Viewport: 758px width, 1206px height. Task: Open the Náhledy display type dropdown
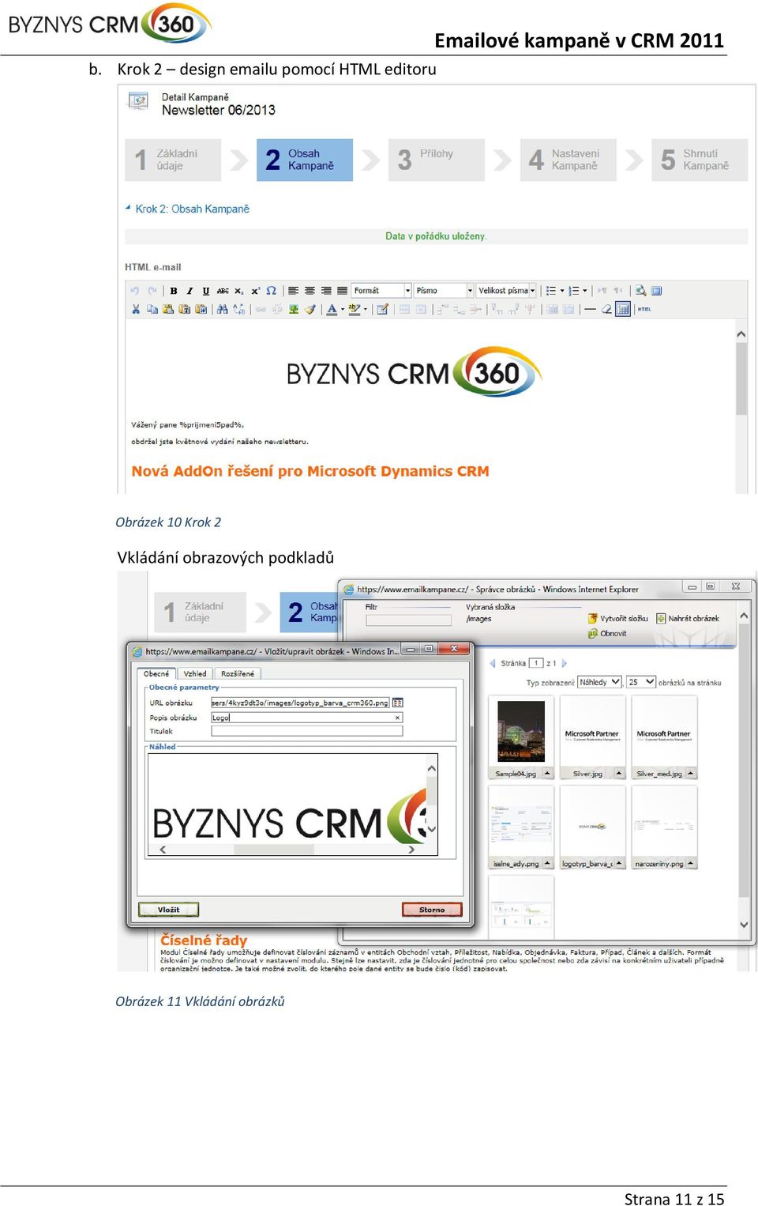click(x=599, y=682)
